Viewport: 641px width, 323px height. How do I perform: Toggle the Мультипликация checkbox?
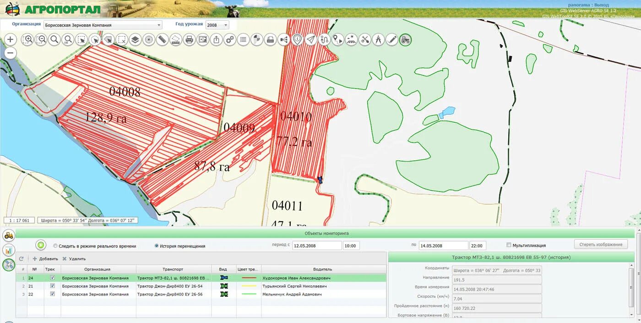tap(509, 245)
